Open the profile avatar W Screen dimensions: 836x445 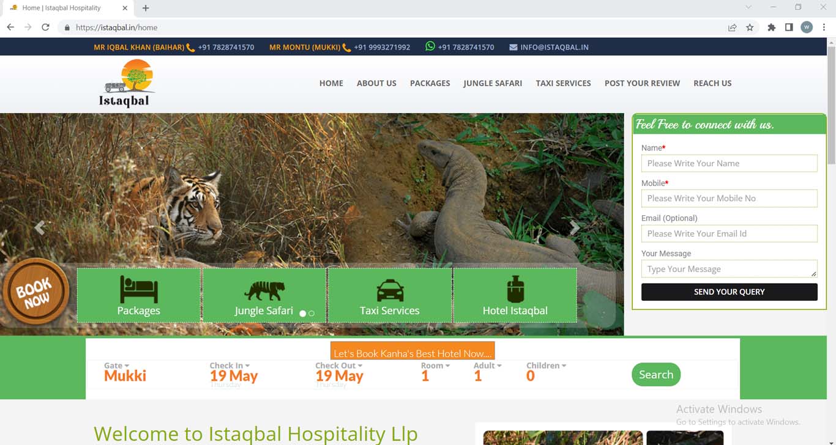click(x=807, y=28)
